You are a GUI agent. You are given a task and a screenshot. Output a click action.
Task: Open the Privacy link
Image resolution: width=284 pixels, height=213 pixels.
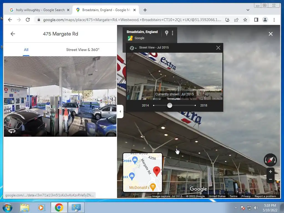tap(246, 196)
